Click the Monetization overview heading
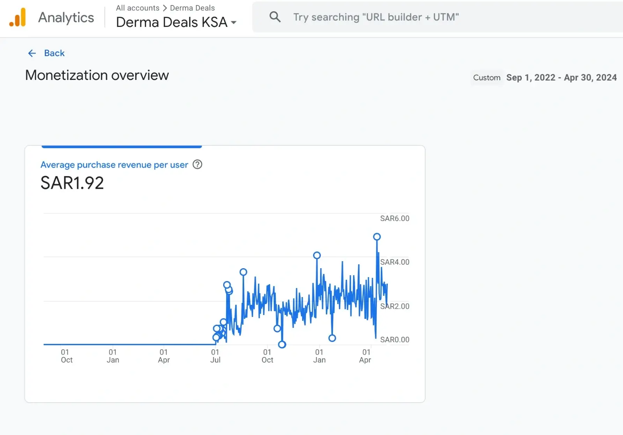The width and height of the screenshot is (623, 435). tap(97, 75)
